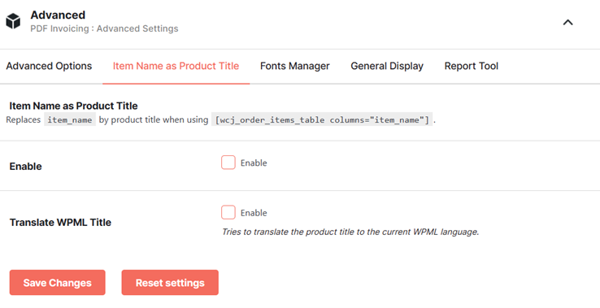Select the Item Name as Product Title tab
600x308 pixels.
coord(176,66)
